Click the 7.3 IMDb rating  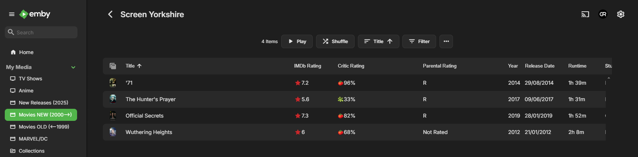click(302, 116)
